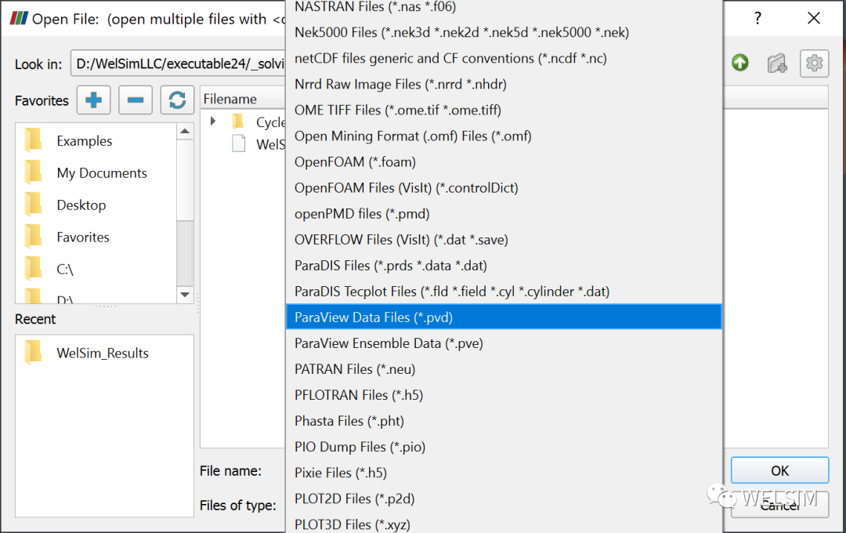The height and width of the screenshot is (533, 846).
Task: Click the ParaView logo in title bar
Action: (18, 18)
